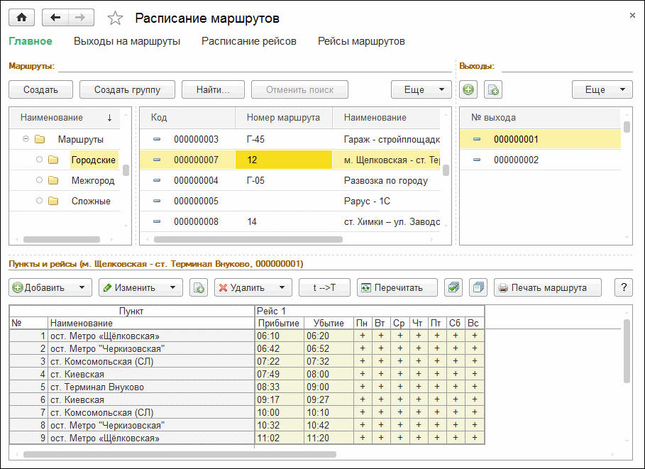Open Еще dropdown in Маршруты panel
The image size is (645, 469).
pos(421,89)
